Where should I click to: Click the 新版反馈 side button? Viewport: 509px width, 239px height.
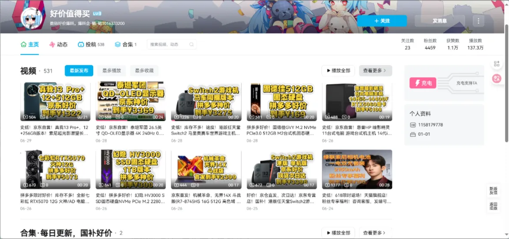494,190
